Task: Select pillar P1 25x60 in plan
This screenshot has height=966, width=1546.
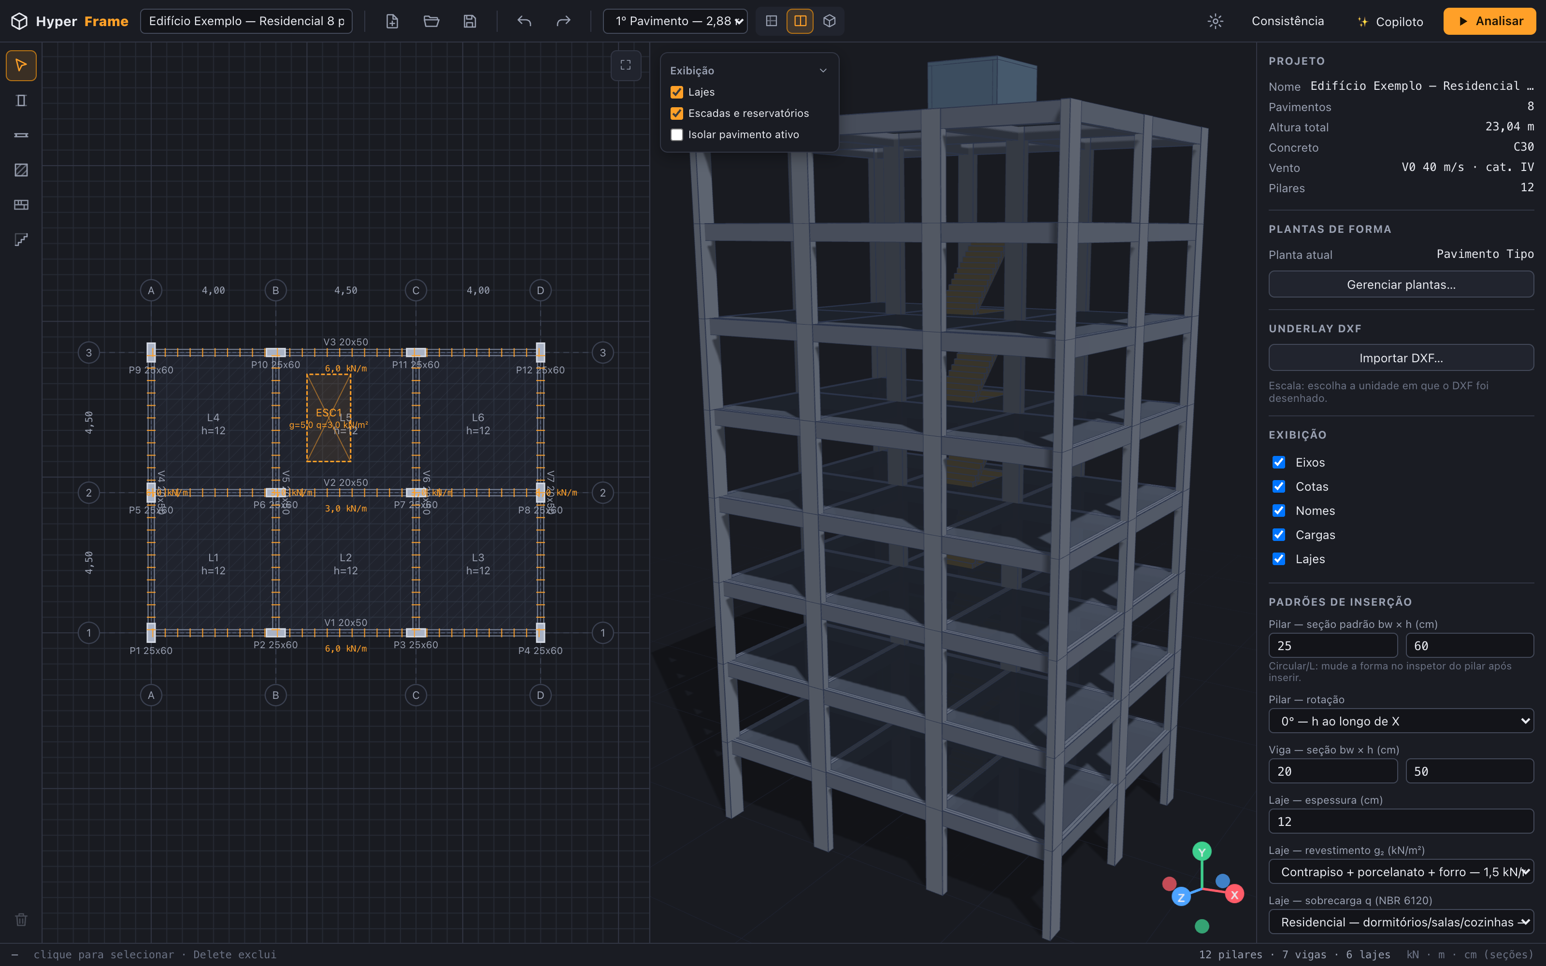Action: 151,633
